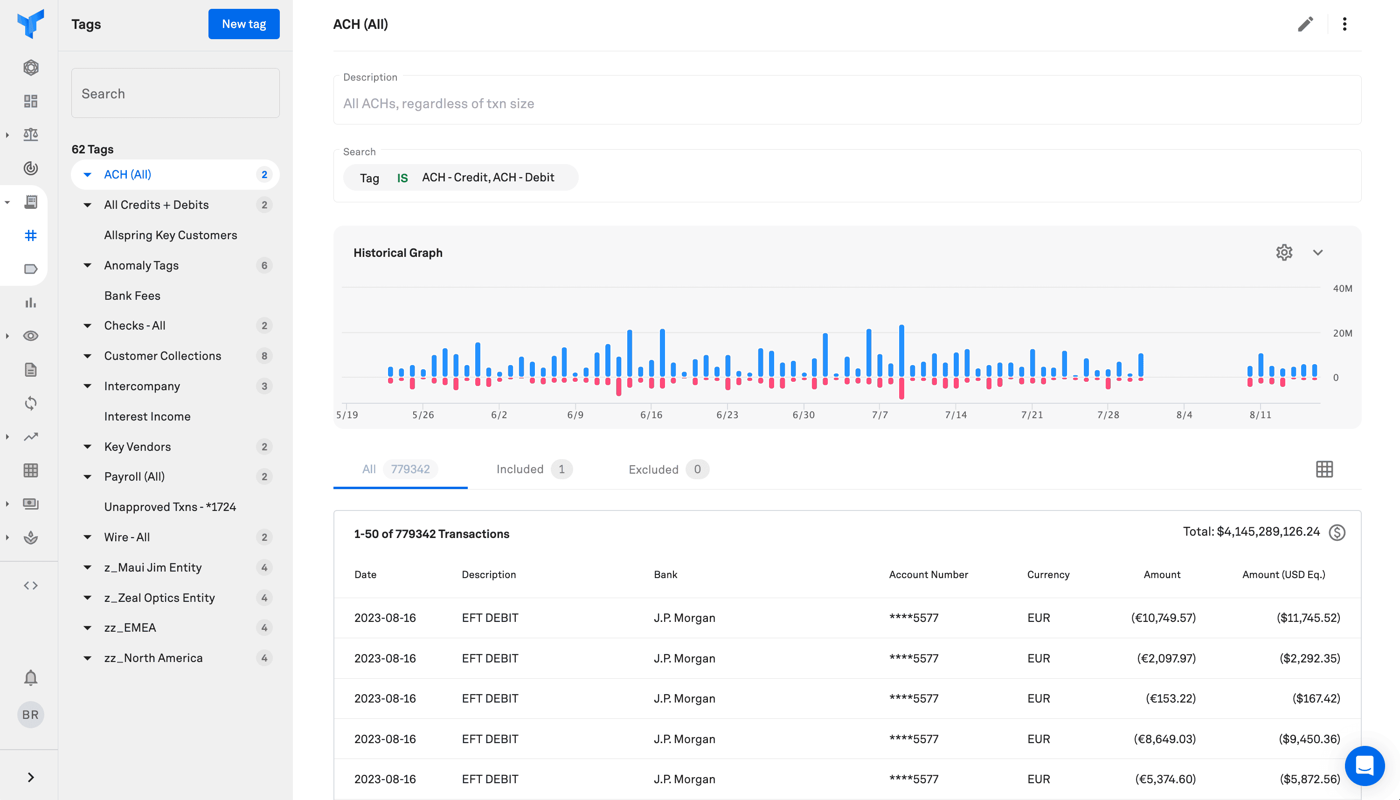
Task: Open the three-dot more options menu
Action: [x=1344, y=24]
